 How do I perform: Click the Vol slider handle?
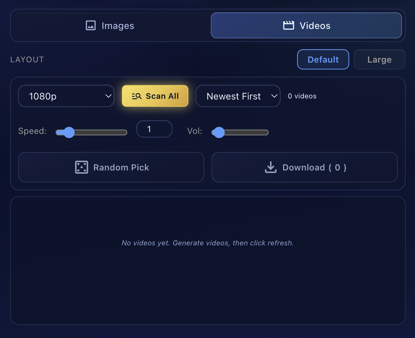[218, 132]
